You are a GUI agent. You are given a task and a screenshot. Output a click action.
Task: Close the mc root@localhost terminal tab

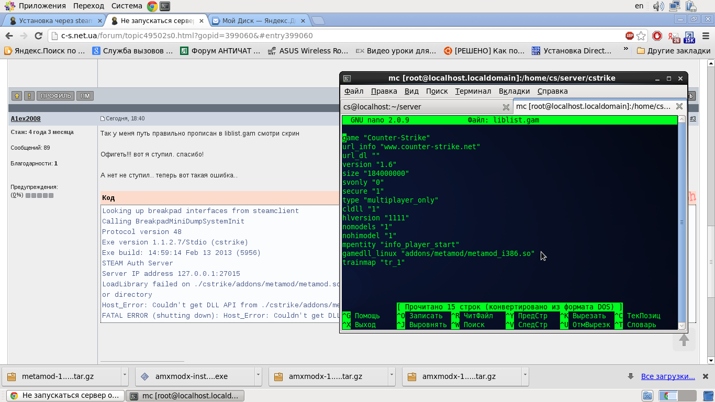tap(679, 106)
